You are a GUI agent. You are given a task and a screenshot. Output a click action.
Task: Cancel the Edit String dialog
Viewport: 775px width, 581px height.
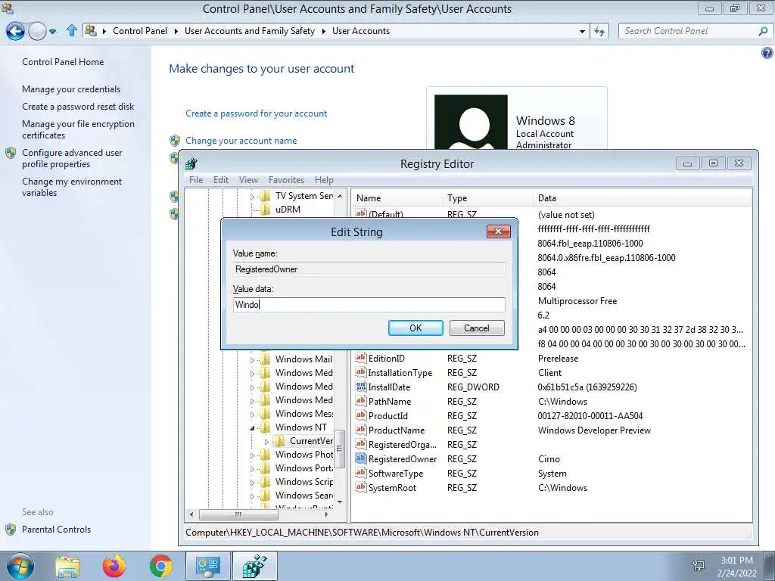477,328
